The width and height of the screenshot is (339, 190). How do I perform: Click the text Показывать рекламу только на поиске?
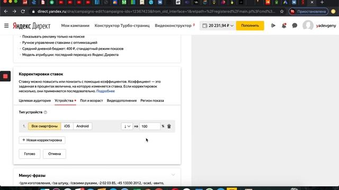(53, 36)
